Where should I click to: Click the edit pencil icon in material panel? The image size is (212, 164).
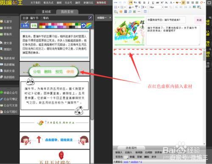(x=90, y=18)
